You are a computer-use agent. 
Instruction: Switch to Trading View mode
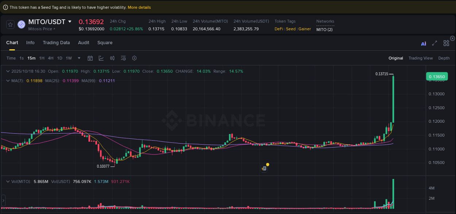[421, 58]
